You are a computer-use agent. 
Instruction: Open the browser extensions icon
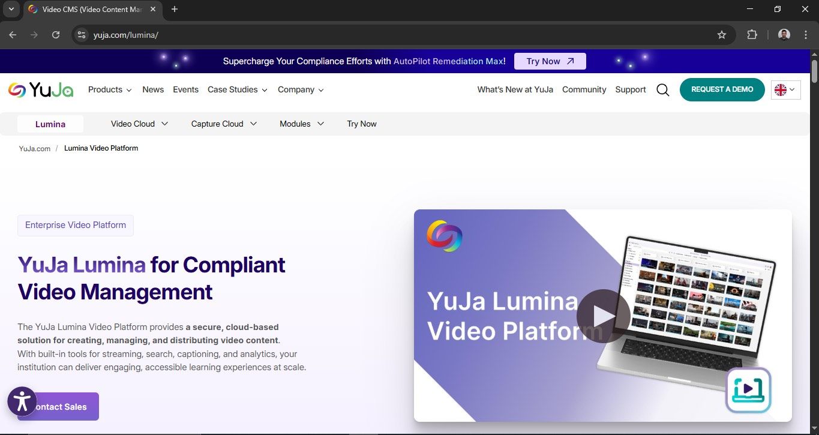pos(752,35)
